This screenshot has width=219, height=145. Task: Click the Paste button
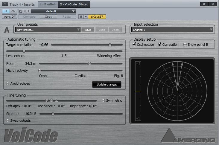click(x=66, y=17)
